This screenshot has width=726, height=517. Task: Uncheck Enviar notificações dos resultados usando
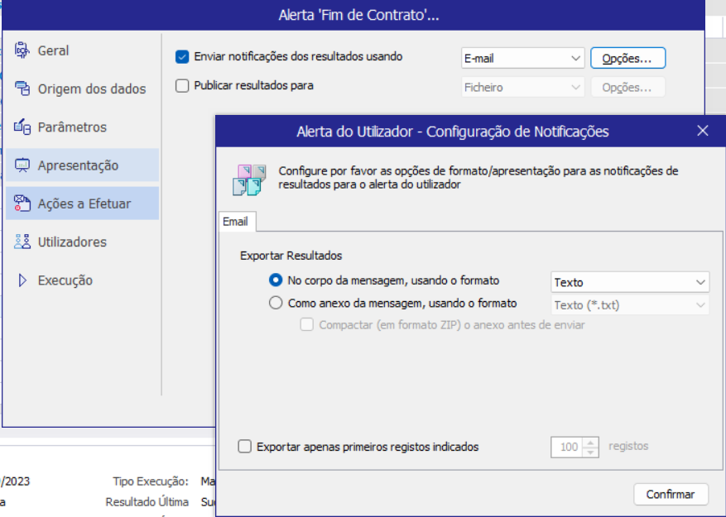coord(183,57)
